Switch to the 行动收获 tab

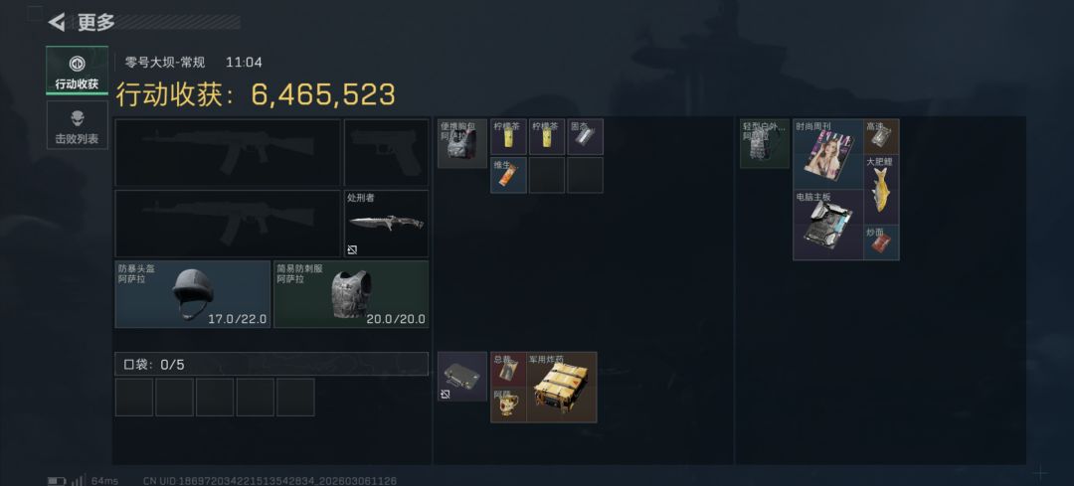(x=77, y=71)
